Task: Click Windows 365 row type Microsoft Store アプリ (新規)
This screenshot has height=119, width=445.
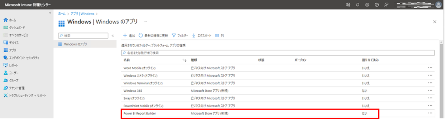Action: tap(210, 90)
